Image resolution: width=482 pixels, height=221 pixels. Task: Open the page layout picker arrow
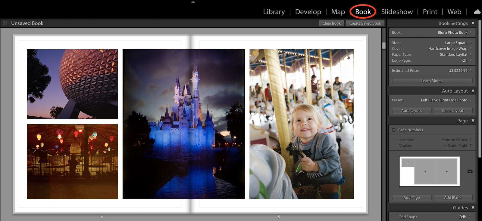coord(470,171)
